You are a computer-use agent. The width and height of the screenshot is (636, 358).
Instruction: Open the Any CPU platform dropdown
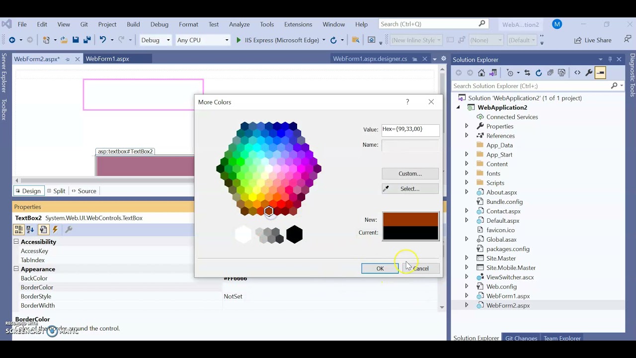tap(203, 40)
